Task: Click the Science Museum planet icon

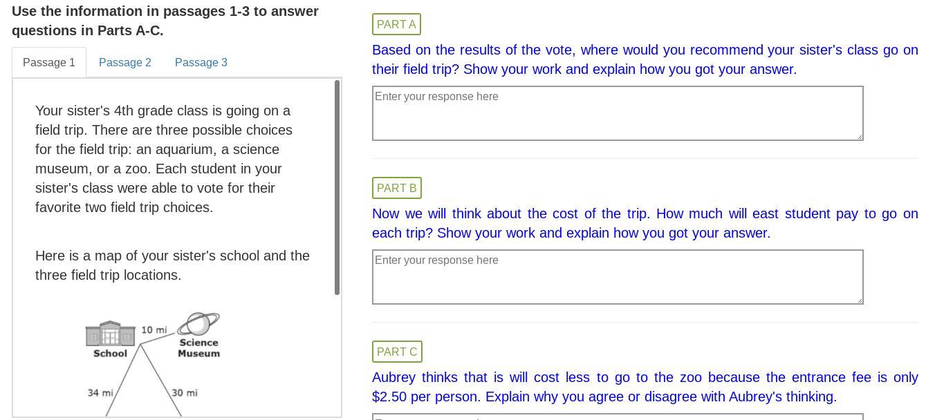Action: [198, 324]
